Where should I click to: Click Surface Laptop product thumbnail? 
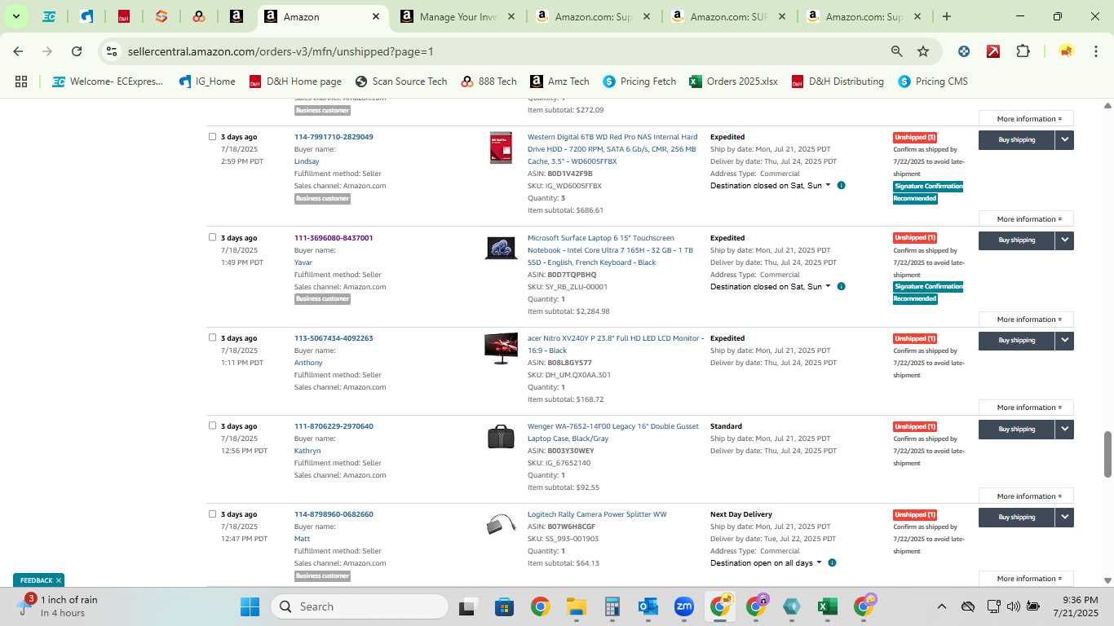[x=501, y=248]
